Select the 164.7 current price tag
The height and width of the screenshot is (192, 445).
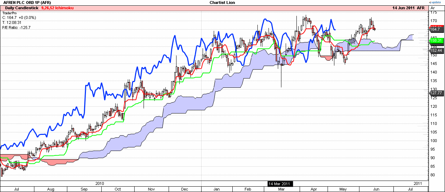point(436,30)
